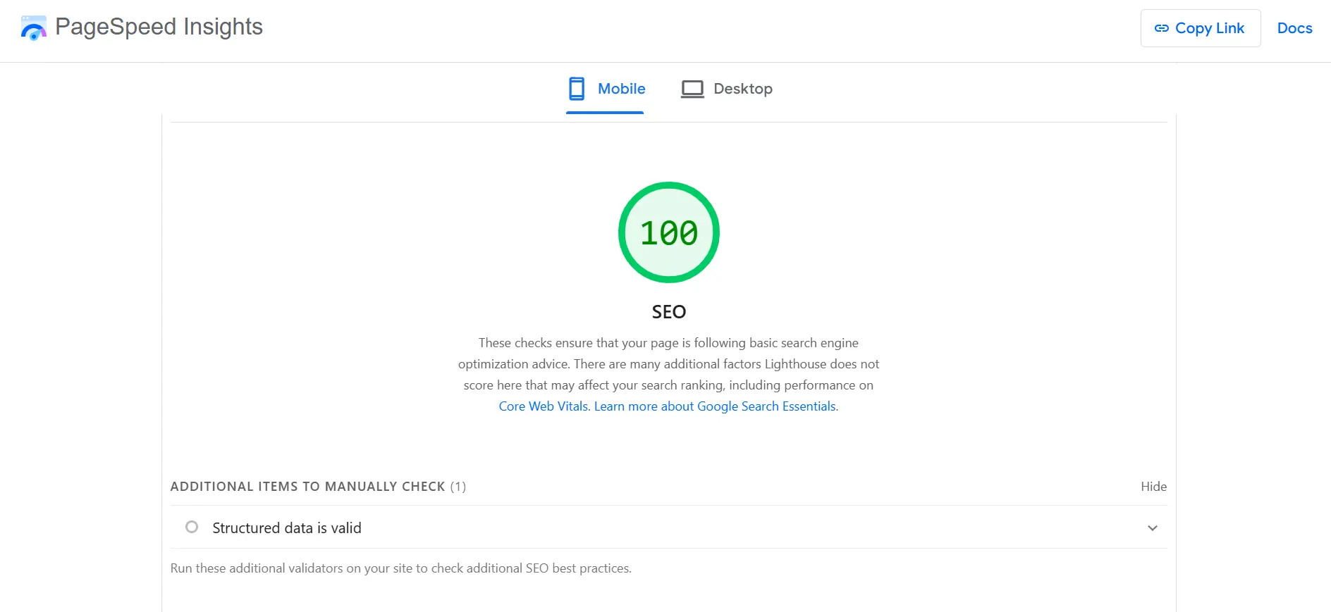Click the Structured data is valid label

[287, 528]
